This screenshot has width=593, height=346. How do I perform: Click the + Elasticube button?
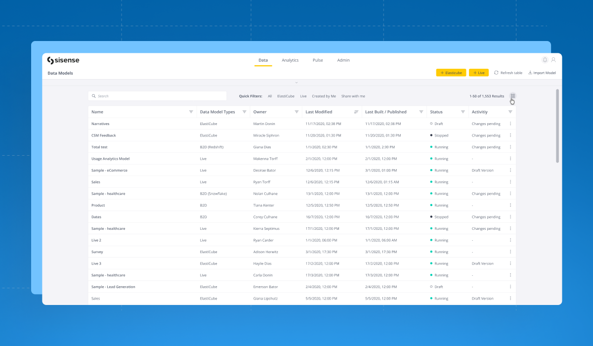(451, 72)
